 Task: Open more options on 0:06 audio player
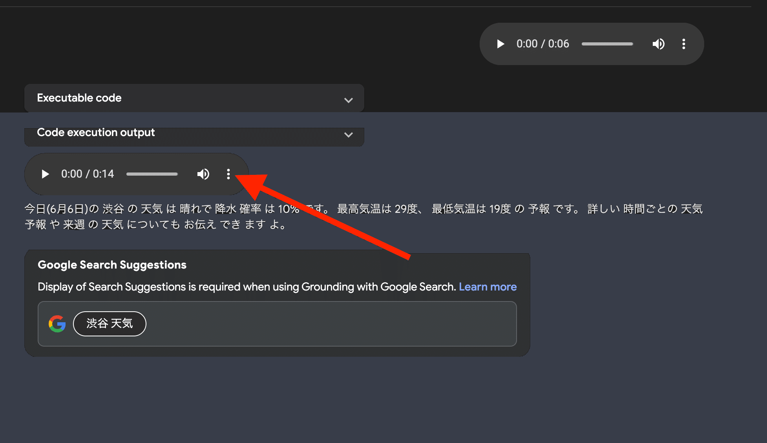tap(683, 44)
